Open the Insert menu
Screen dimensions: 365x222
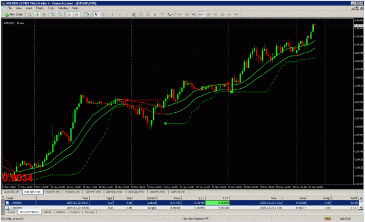pyautogui.click(x=29, y=8)
